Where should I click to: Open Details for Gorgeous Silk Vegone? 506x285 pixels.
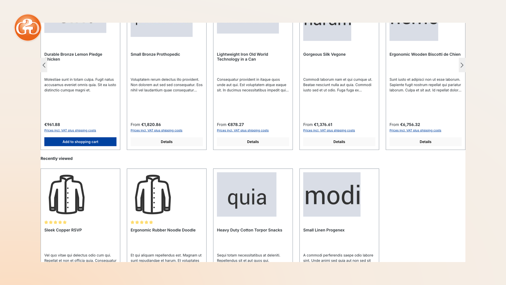tap(339, 142)
